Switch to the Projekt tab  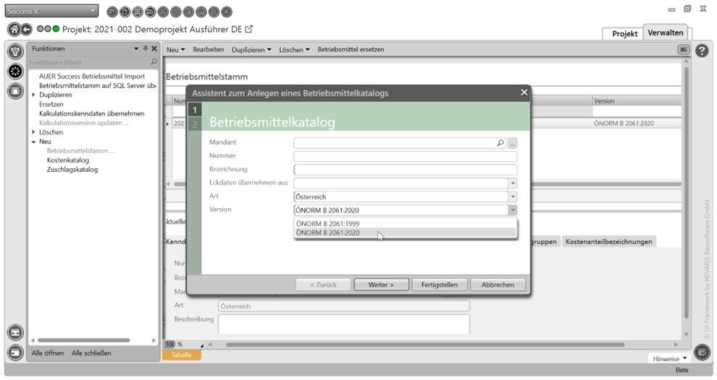pyautogui.click(x=624, y=34)
